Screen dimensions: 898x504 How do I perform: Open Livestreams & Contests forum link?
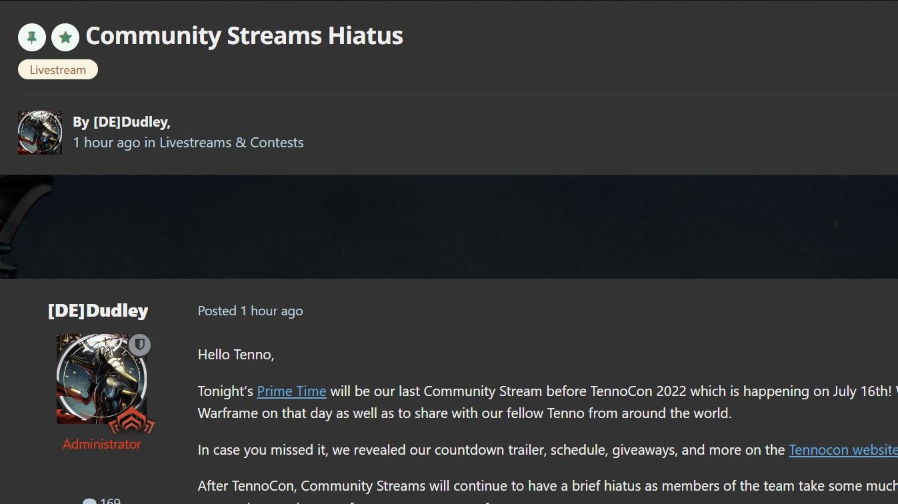[x=231, y=143]
